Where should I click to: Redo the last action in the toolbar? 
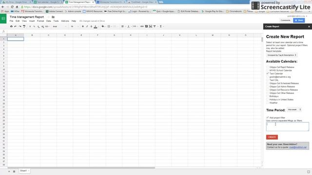20,26
